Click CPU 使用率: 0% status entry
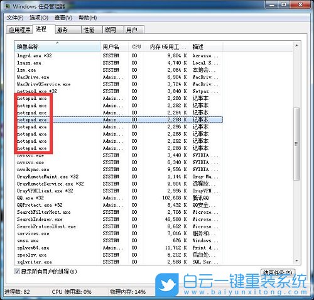 [72, 292]
